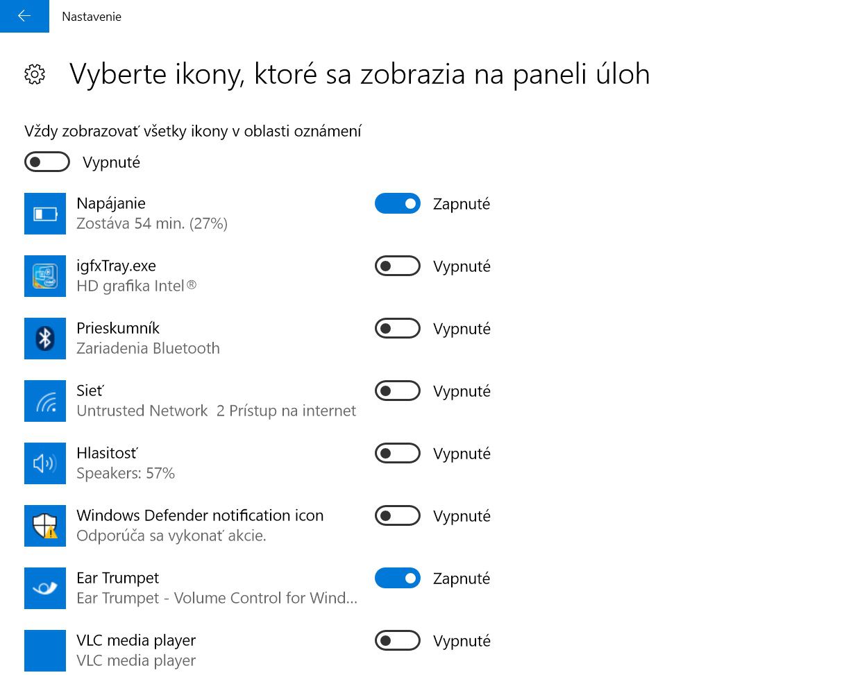The height and width of the screenshot is (675, 860).
Task: Click the Windows Defender shield icon
Action: click(x=45, y=526)
